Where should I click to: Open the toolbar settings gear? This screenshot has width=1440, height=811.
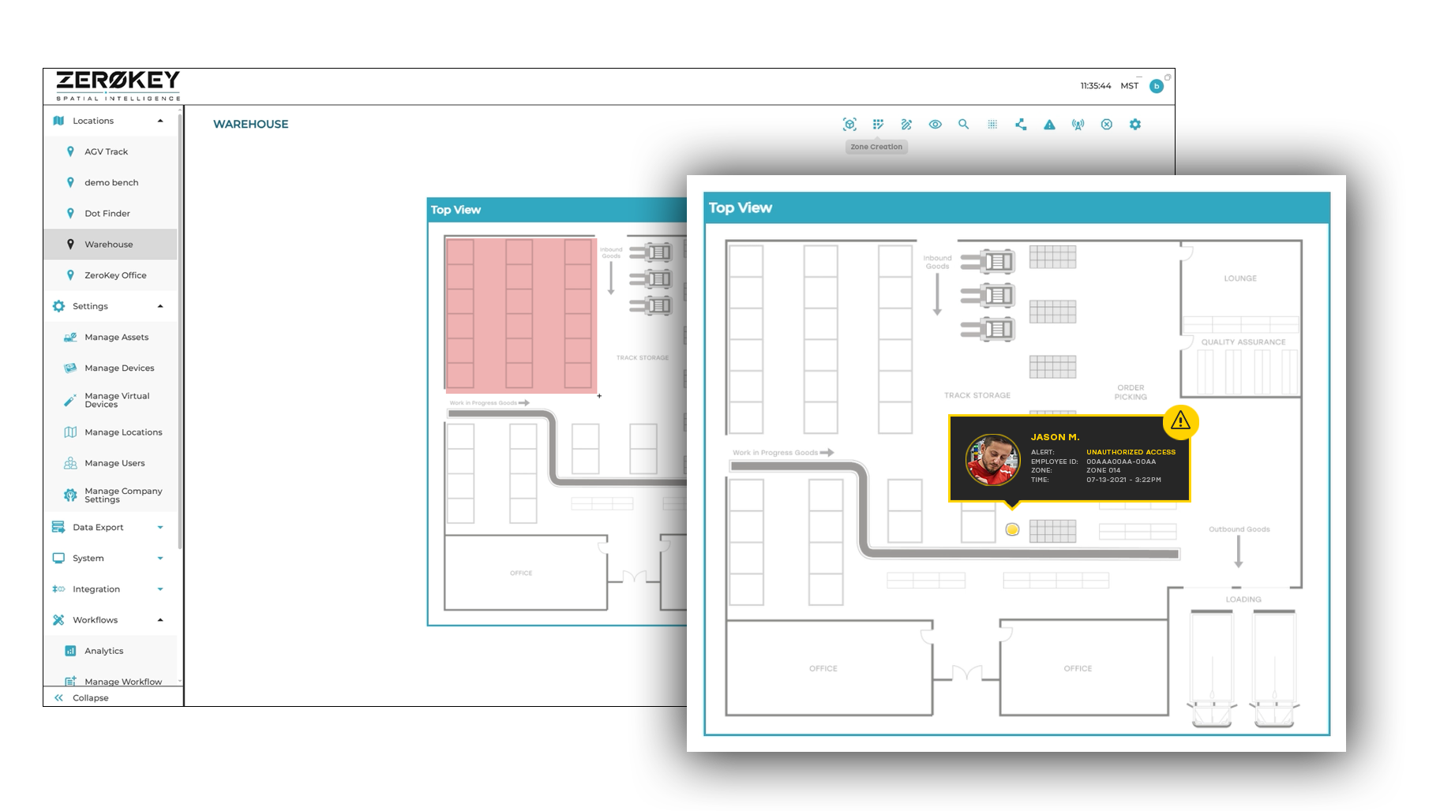[1135, 125]
